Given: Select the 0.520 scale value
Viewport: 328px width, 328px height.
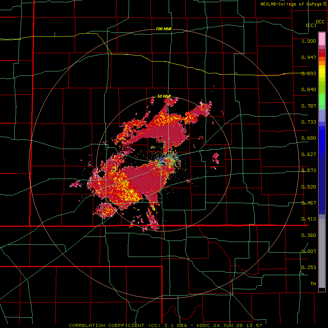Looking at the screenshot, I should coord(309,187).
